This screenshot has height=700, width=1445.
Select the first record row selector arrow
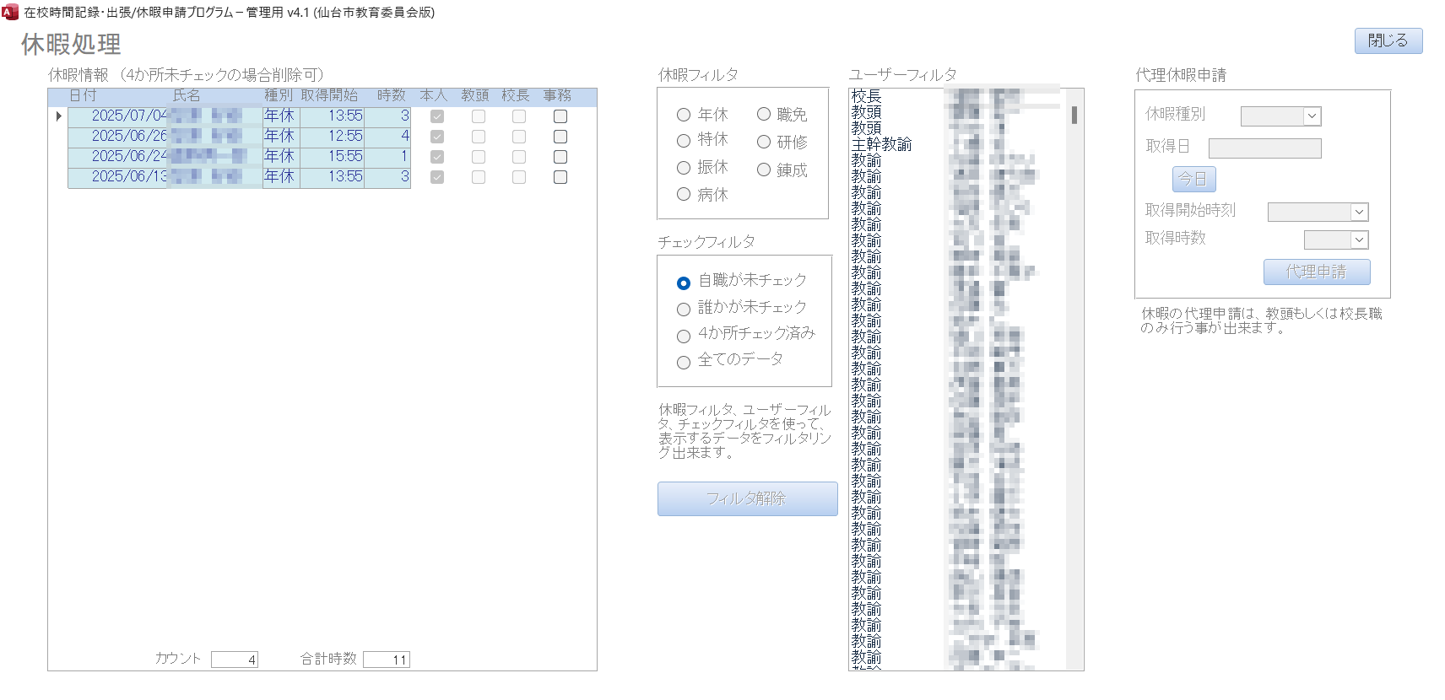pyautogui.click(x=58, y=116)
